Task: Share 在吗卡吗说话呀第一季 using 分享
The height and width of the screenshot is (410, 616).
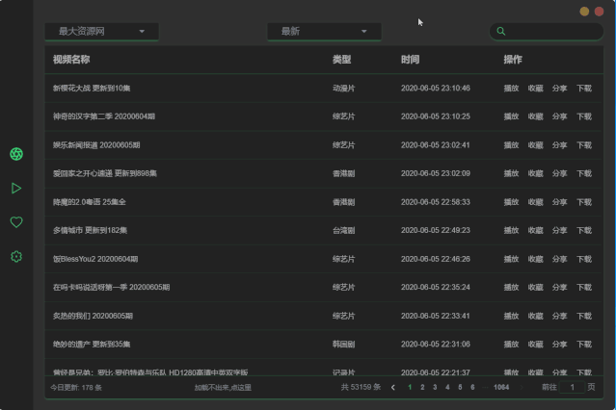Action: click(x=559, y=287)
